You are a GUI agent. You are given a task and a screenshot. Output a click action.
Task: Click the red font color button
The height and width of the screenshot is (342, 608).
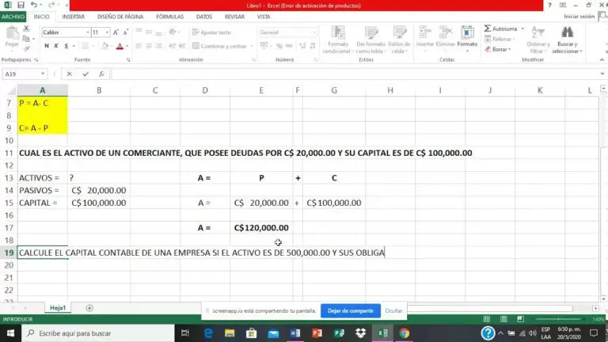coord(120,46)
